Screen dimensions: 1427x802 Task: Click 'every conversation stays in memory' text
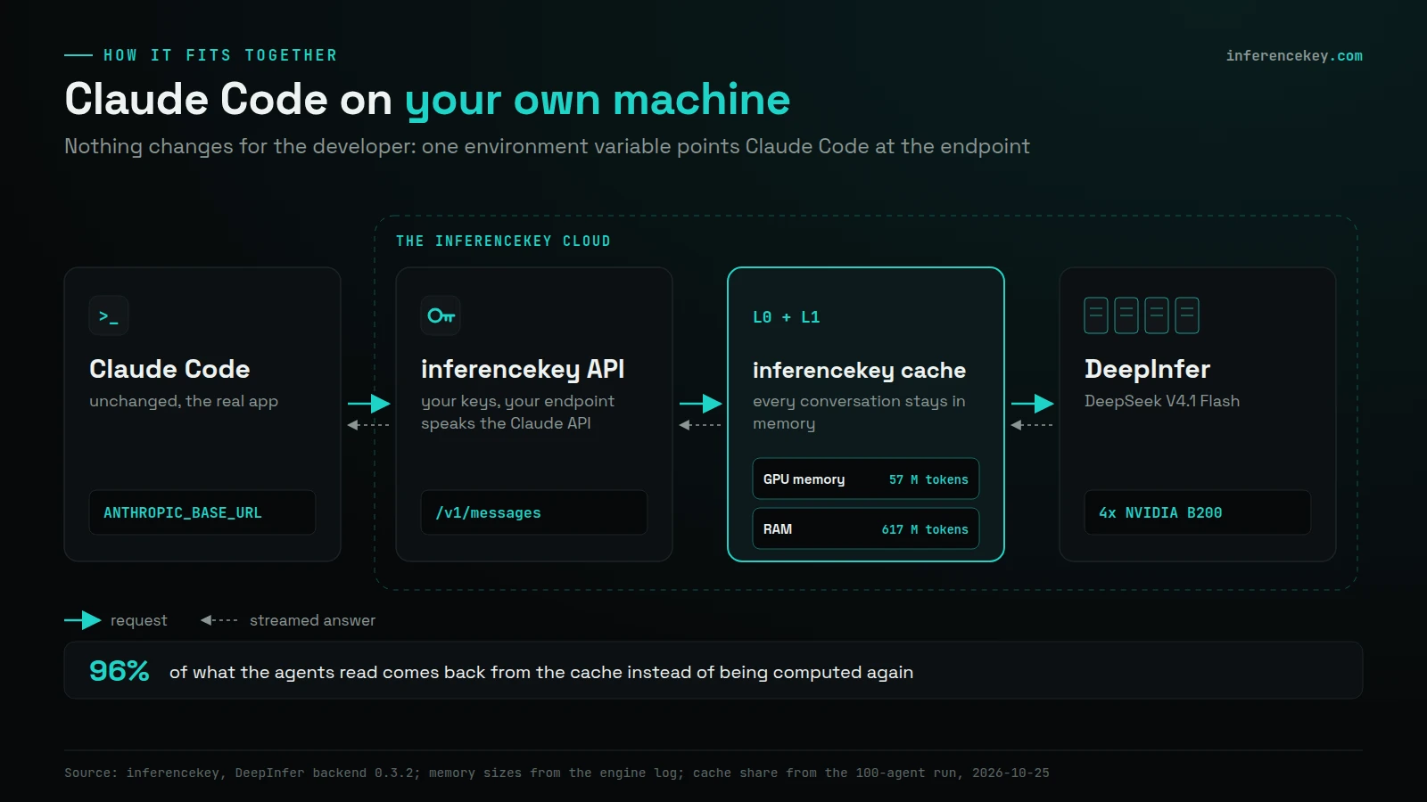pos(859,413)
